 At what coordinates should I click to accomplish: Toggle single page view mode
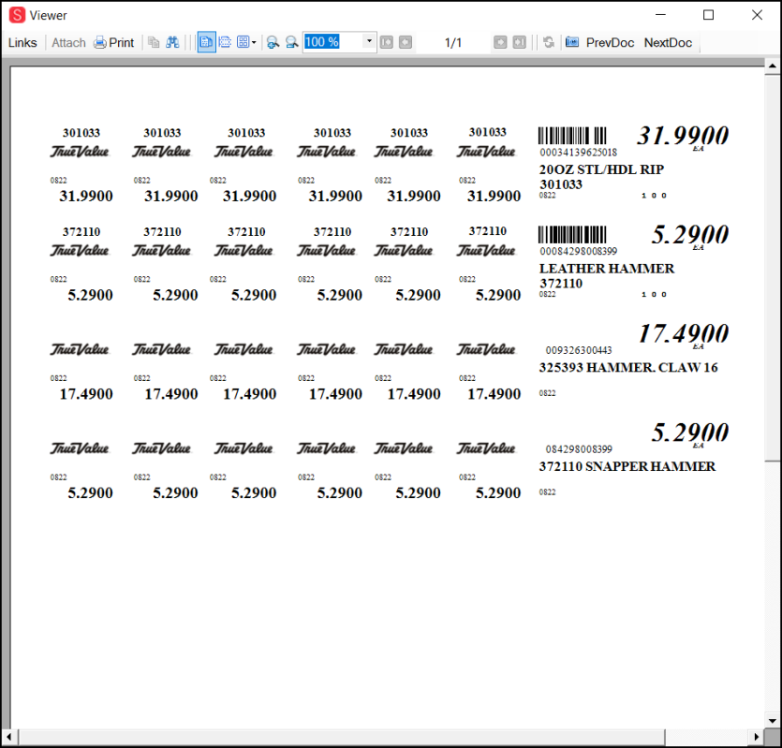[206, 42]
